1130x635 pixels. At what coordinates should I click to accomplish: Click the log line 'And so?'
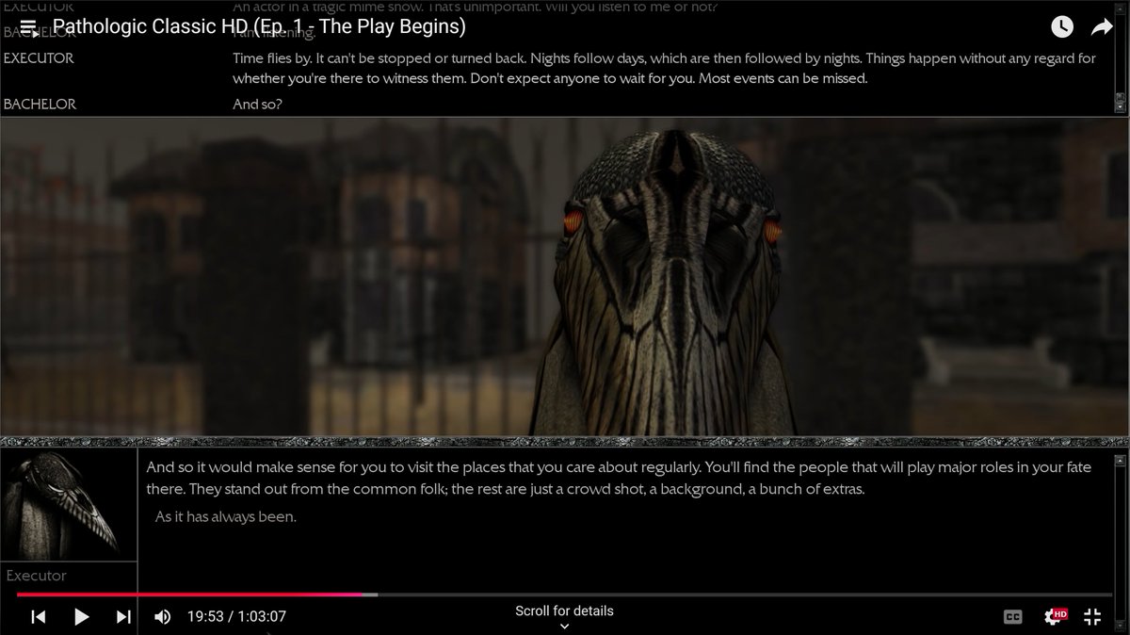click(257, 104)
